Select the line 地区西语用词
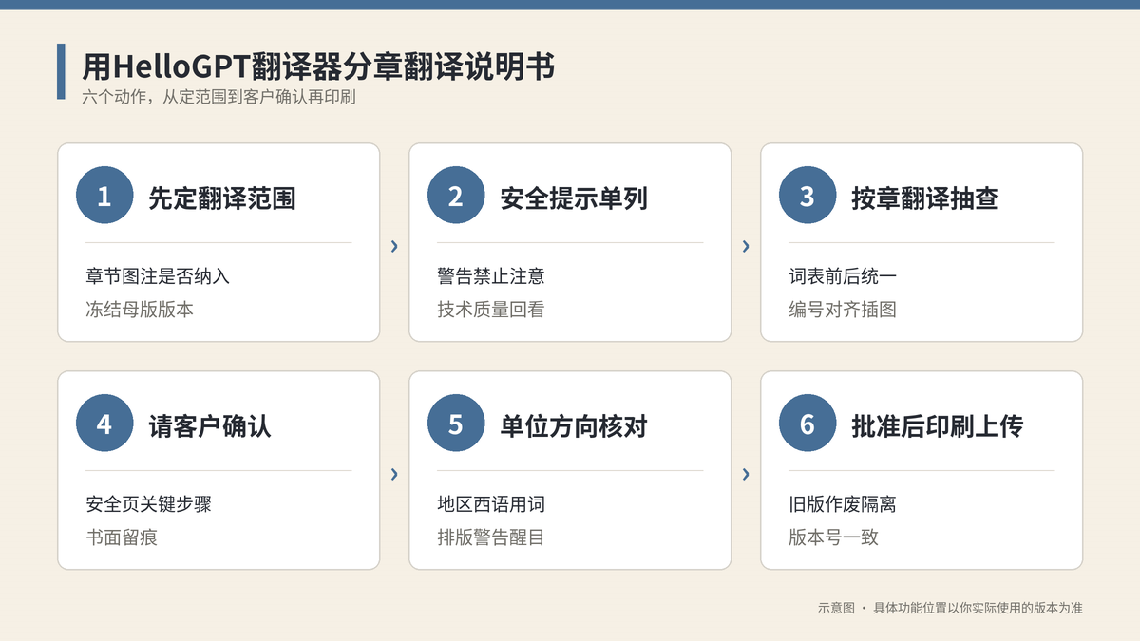 point(491,504)
